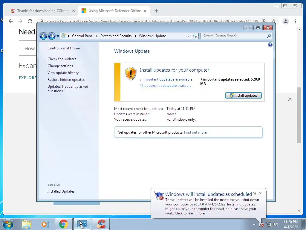Click the refresh button beside address bar
This screenshot has height=230, width=306.
pyautogui.click(x=195, y=36)
